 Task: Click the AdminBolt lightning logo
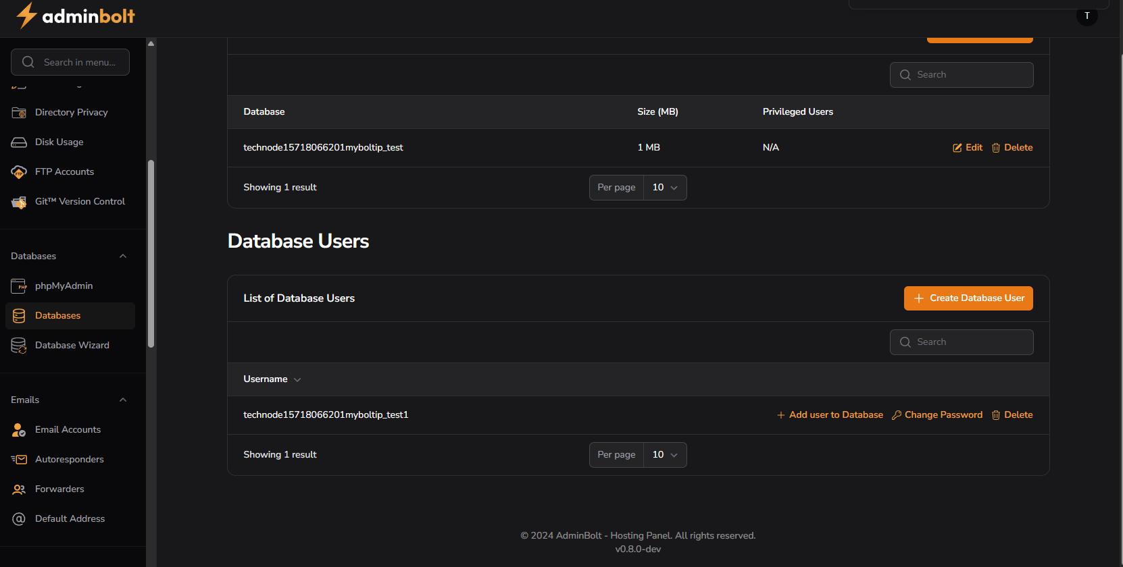[x=26, y=16]
